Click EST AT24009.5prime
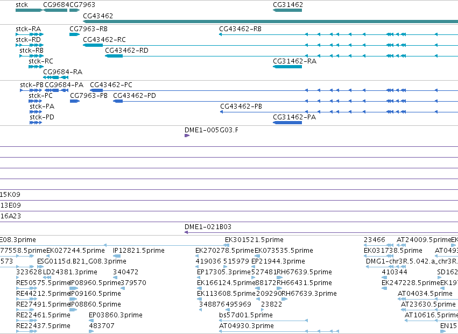This screenshot has height=334, width=458. [x=401, y=245]
